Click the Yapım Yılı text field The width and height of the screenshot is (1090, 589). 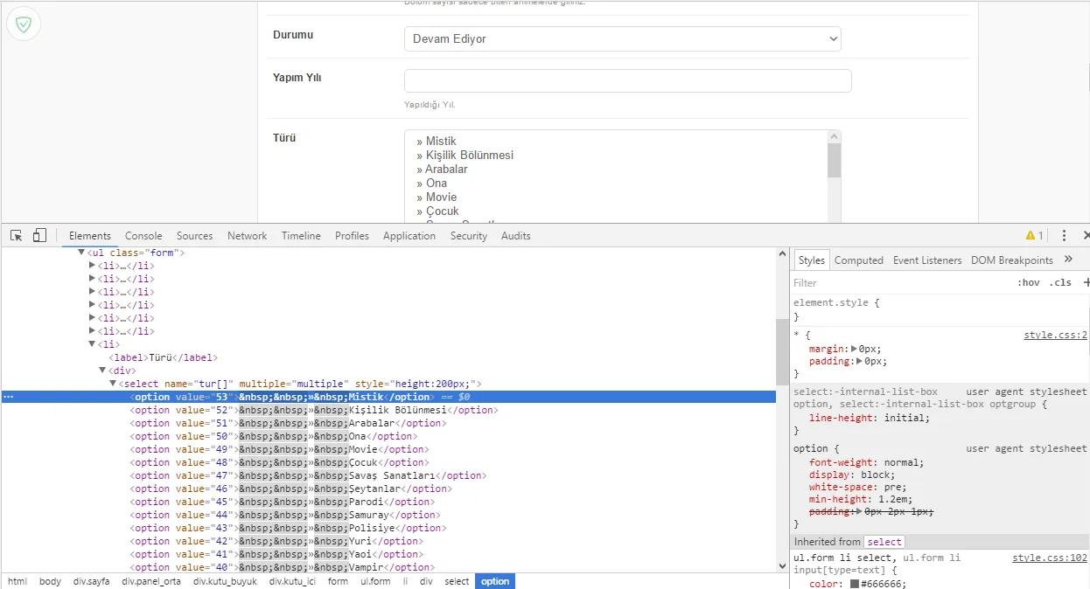[x=627, y=80]
